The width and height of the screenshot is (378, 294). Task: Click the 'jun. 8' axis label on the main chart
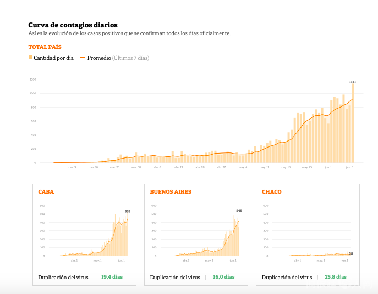[x=349, y=167]
